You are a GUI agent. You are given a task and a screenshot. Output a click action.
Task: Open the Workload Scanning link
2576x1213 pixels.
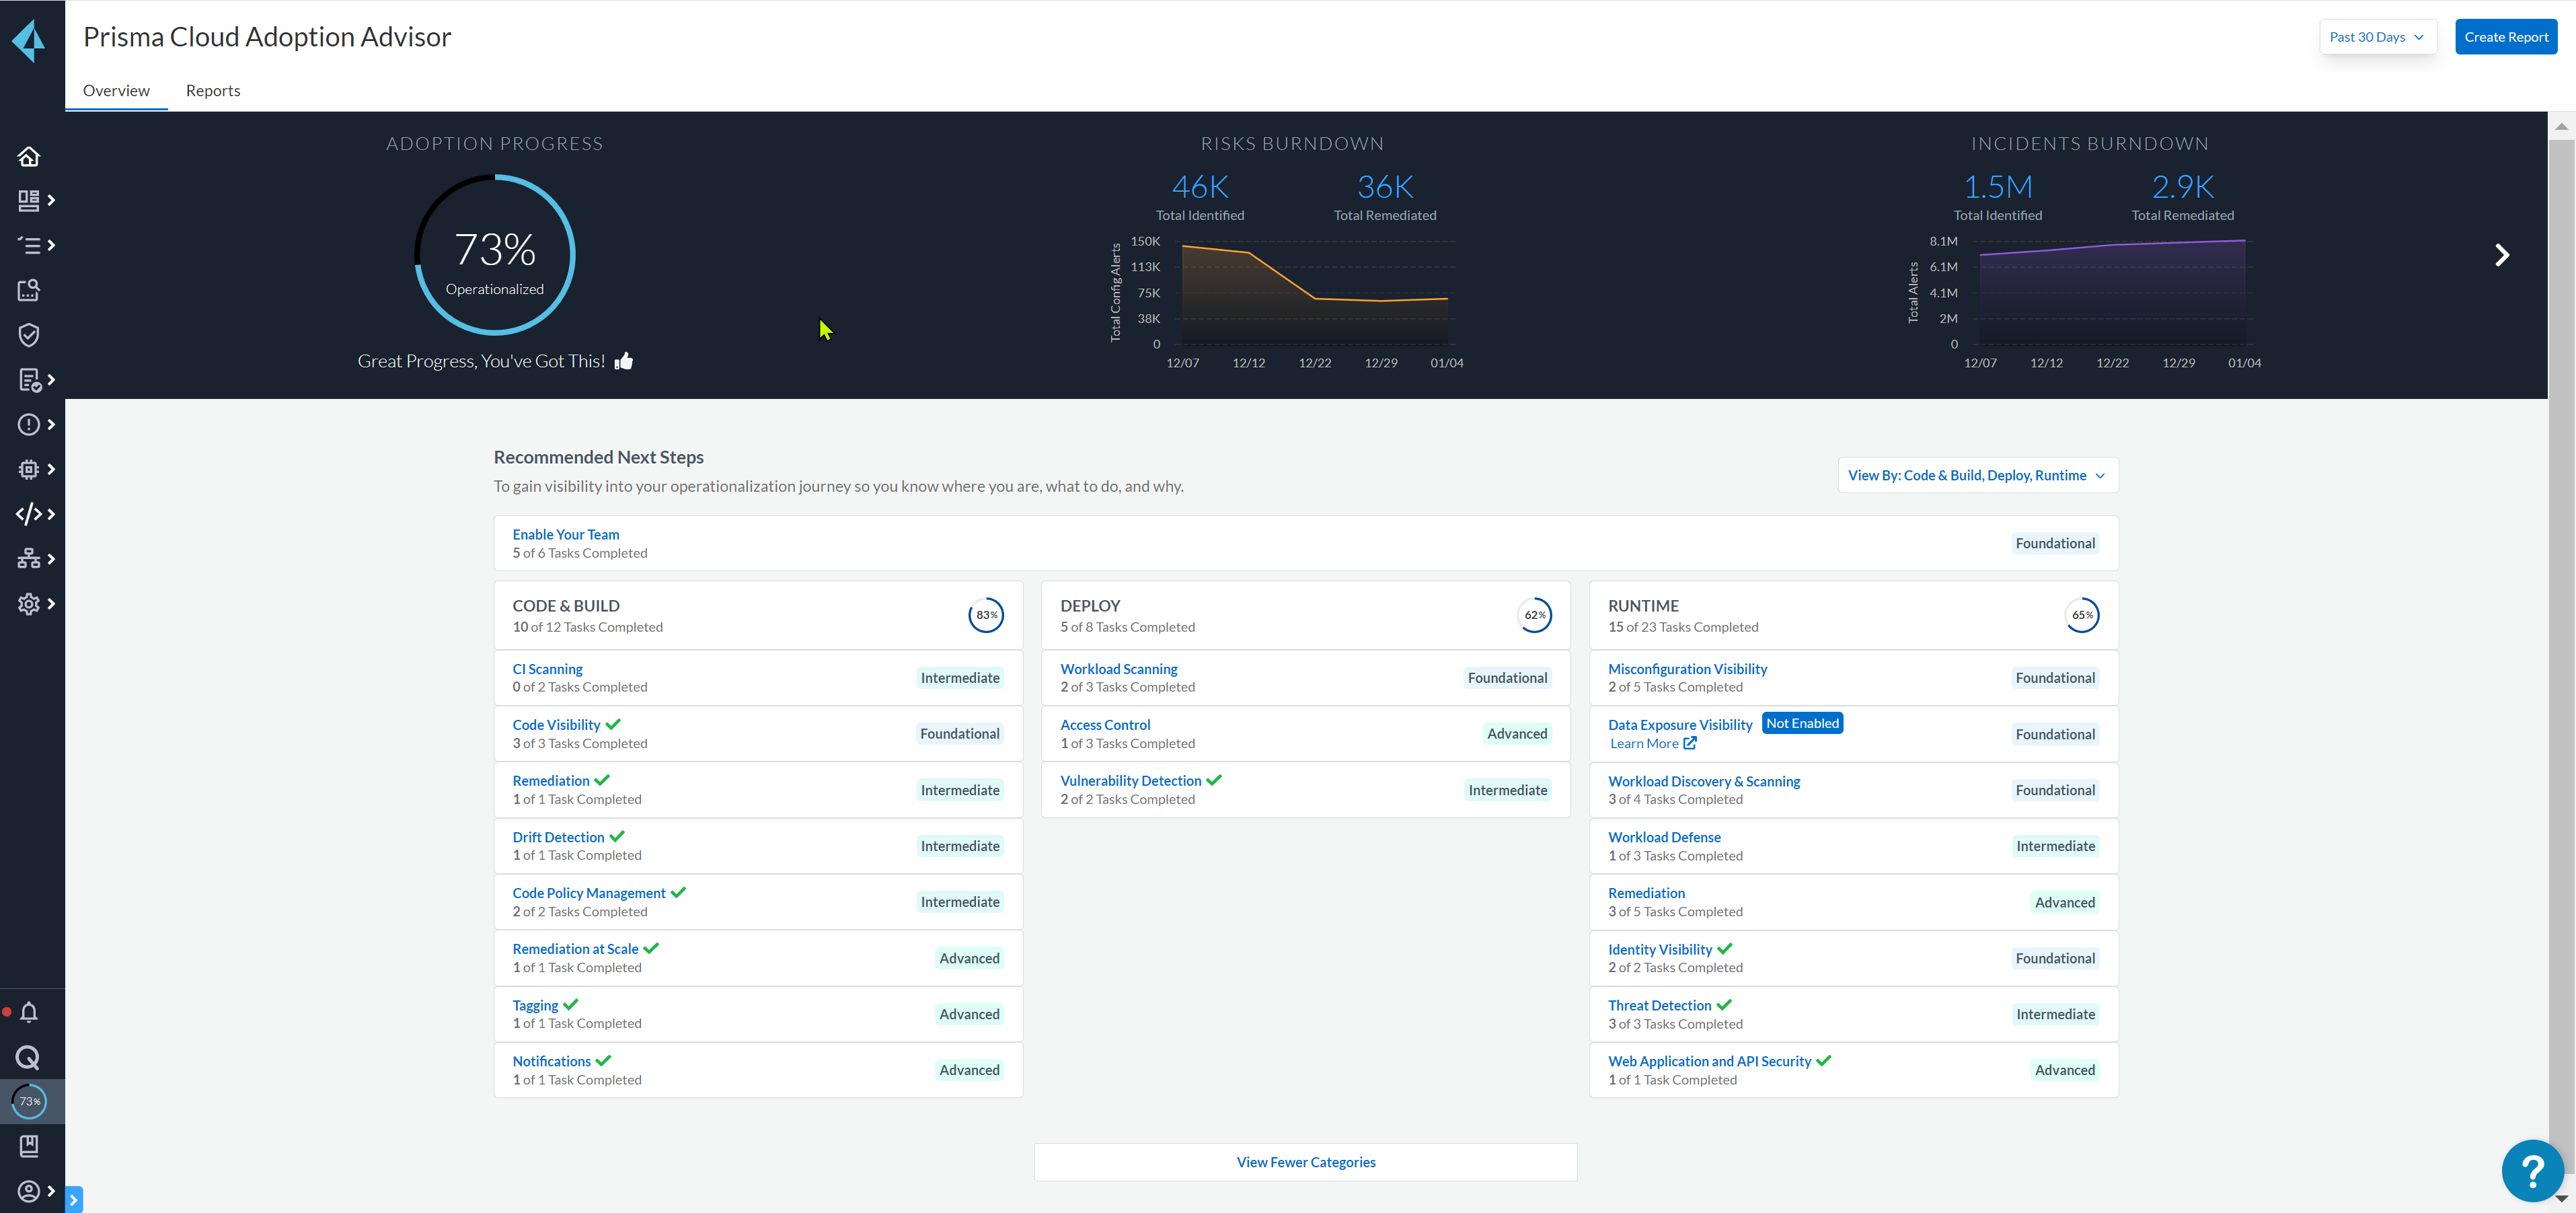1119,669
